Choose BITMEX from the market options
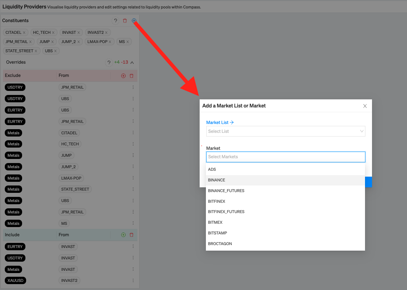The width and height of the screenshot is (407, 290). point(285,222)
